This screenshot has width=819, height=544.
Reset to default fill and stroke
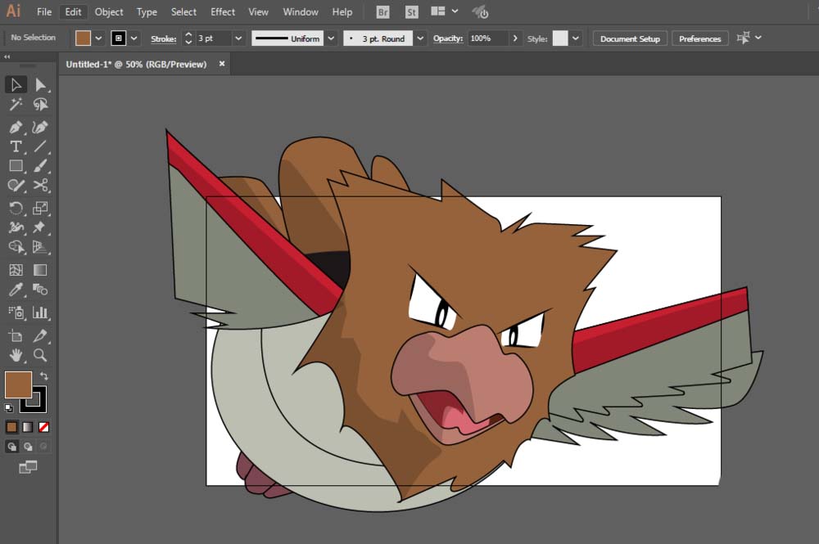(9, 408)
